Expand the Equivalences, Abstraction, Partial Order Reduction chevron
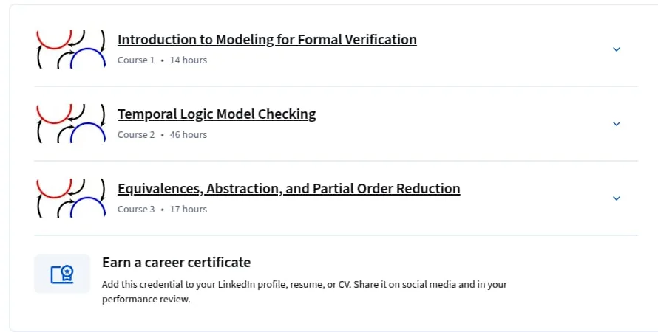 pyautogui.click(x=617, y=198)
